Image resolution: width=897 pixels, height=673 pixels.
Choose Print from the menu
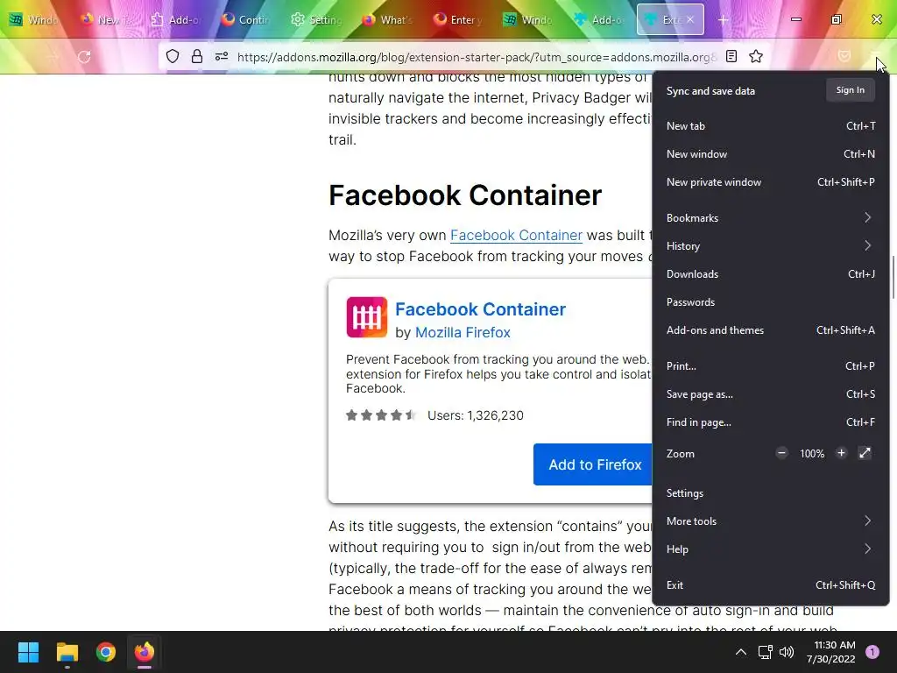tap(771, 365)
